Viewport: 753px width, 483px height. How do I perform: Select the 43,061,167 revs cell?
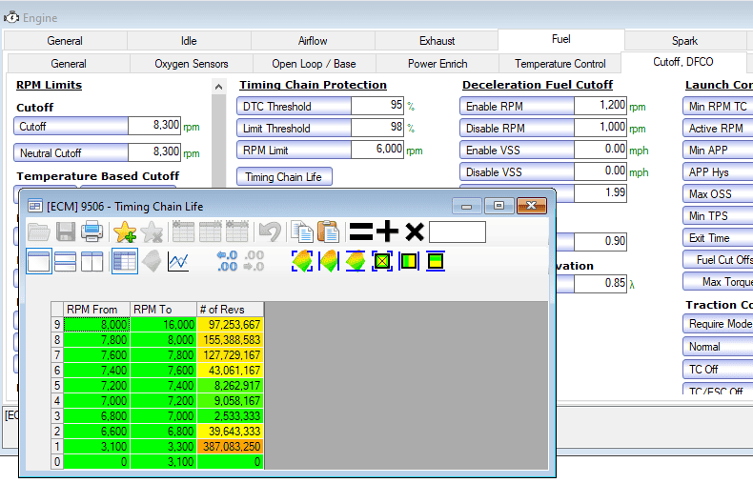[x=231, y=371]
